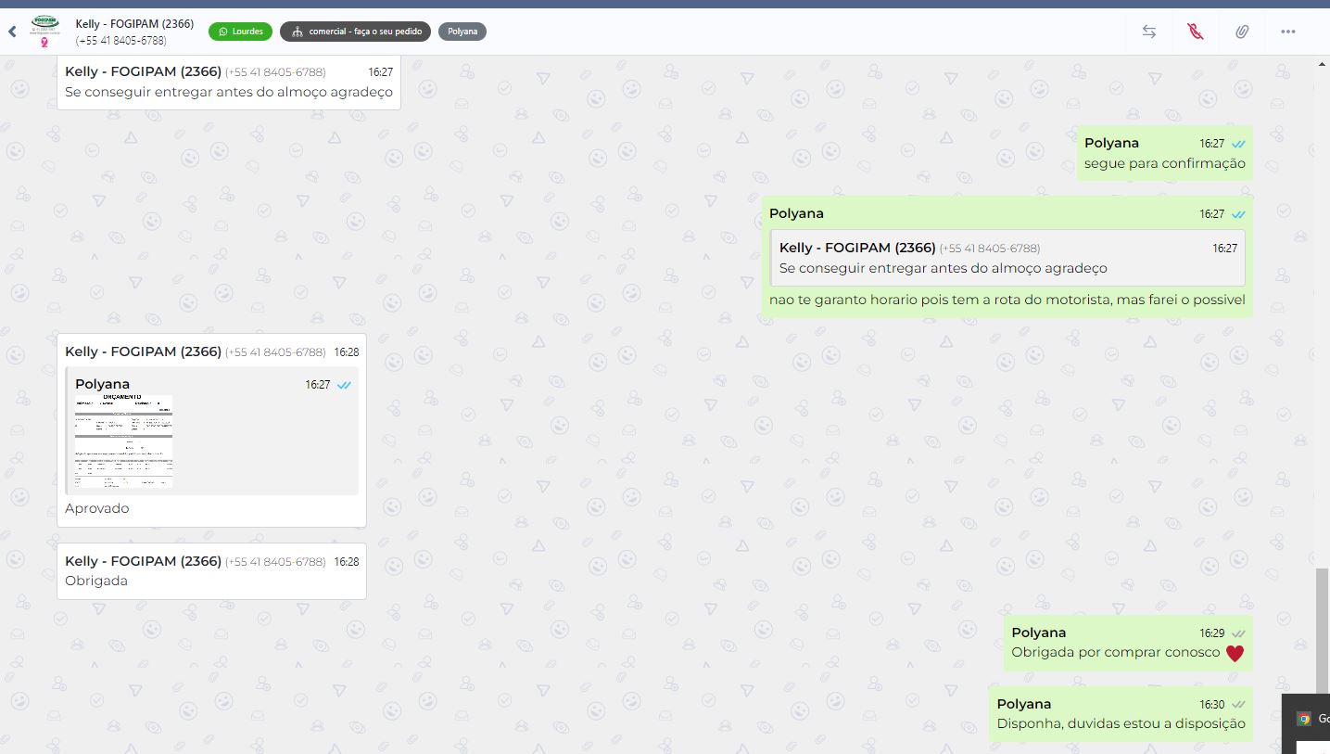The width and height of the screenshot is (1330, 754).
Task: Click the transfer conversation arrows icon
Action: pyautogui.click(x=1148, y=32)
